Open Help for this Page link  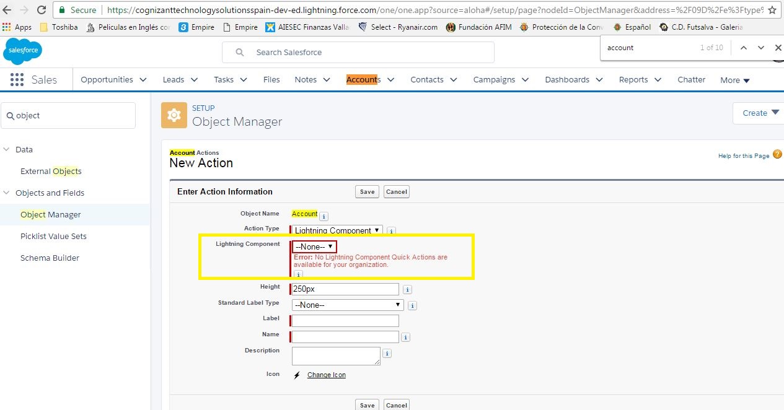coord(744,156)
